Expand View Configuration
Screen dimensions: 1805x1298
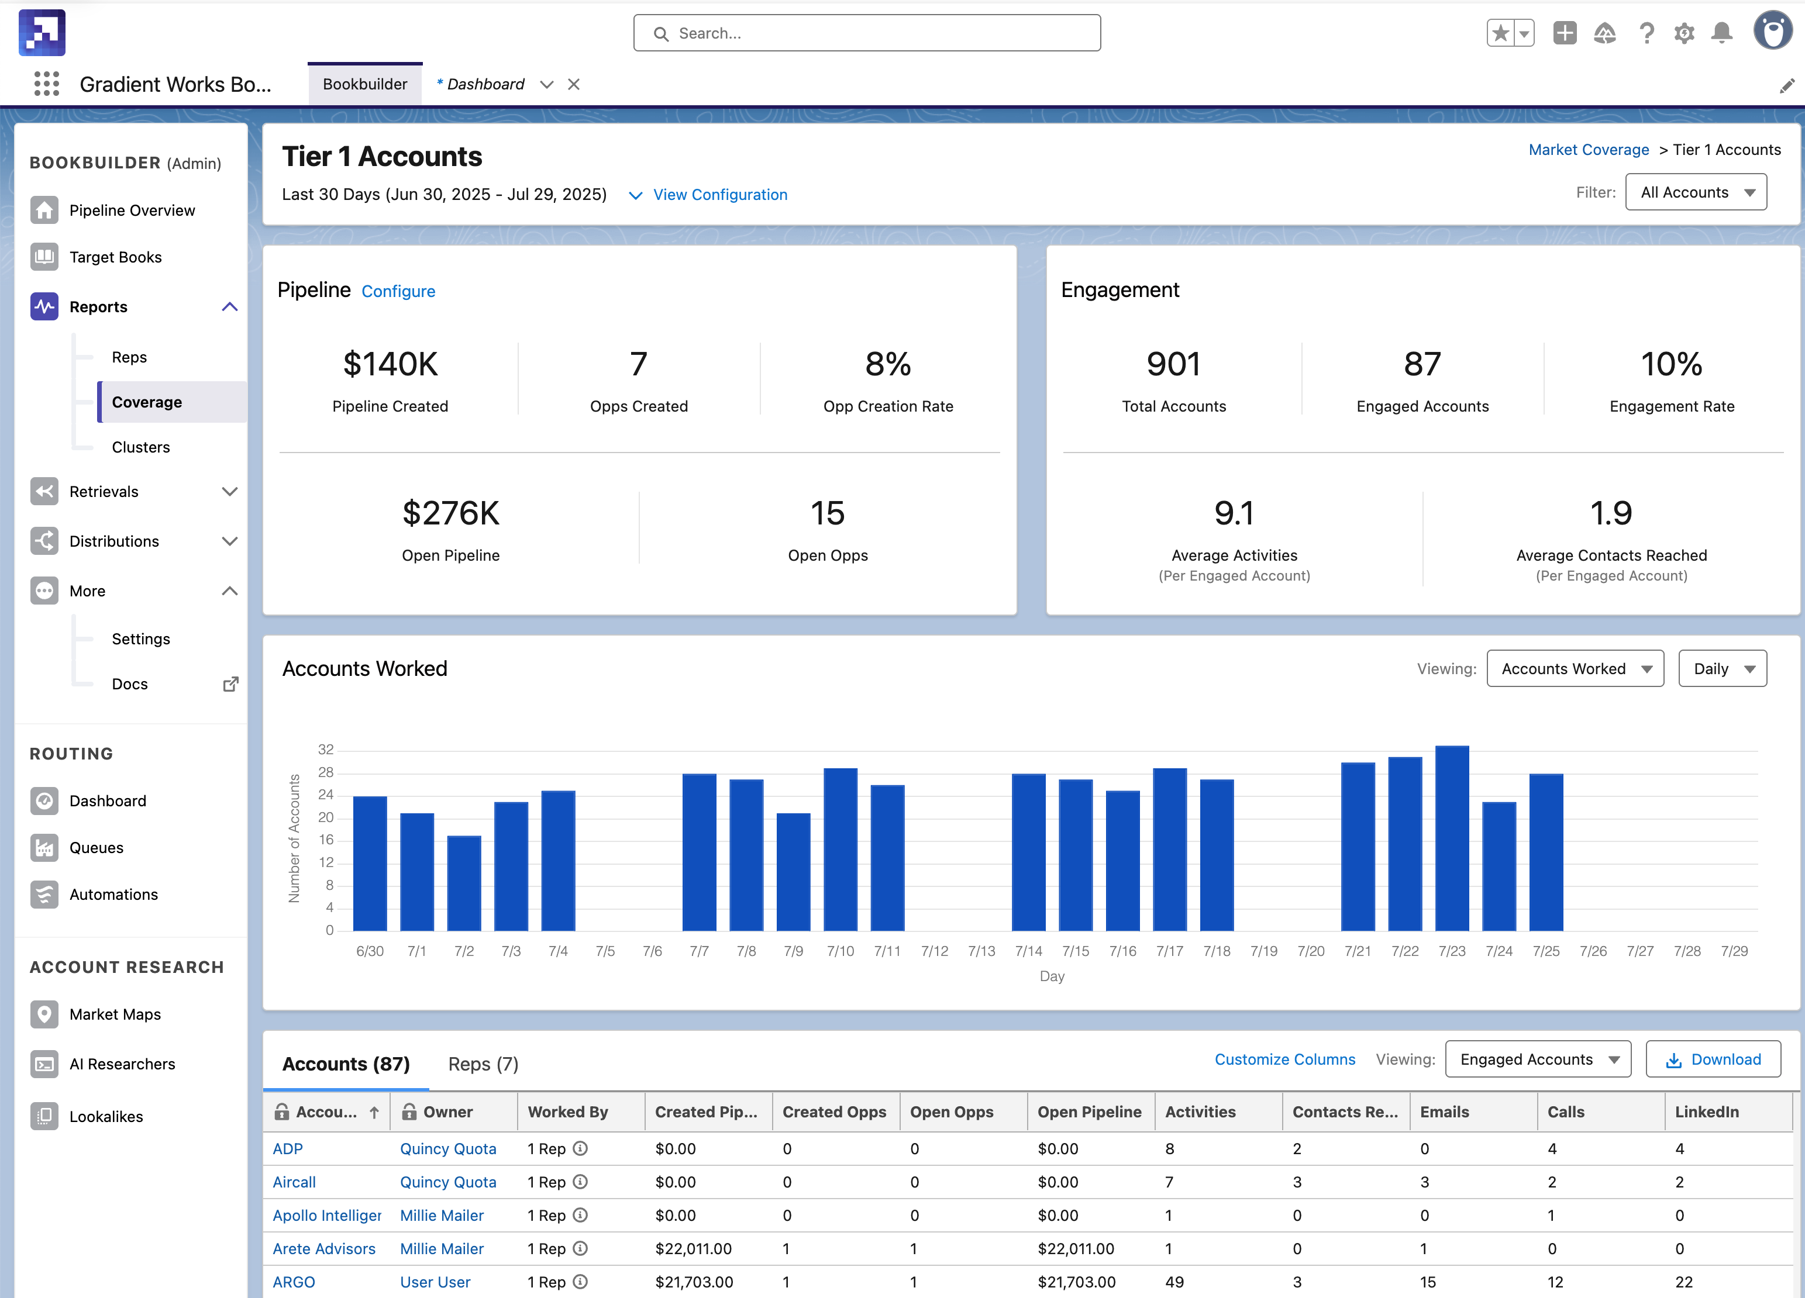[708, 195]
